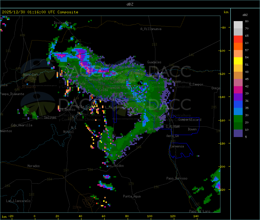Viewport: 260px width, 220px height.
Task: Select the 'Cda_Amarilla' place label
Action: click(22, 125)
